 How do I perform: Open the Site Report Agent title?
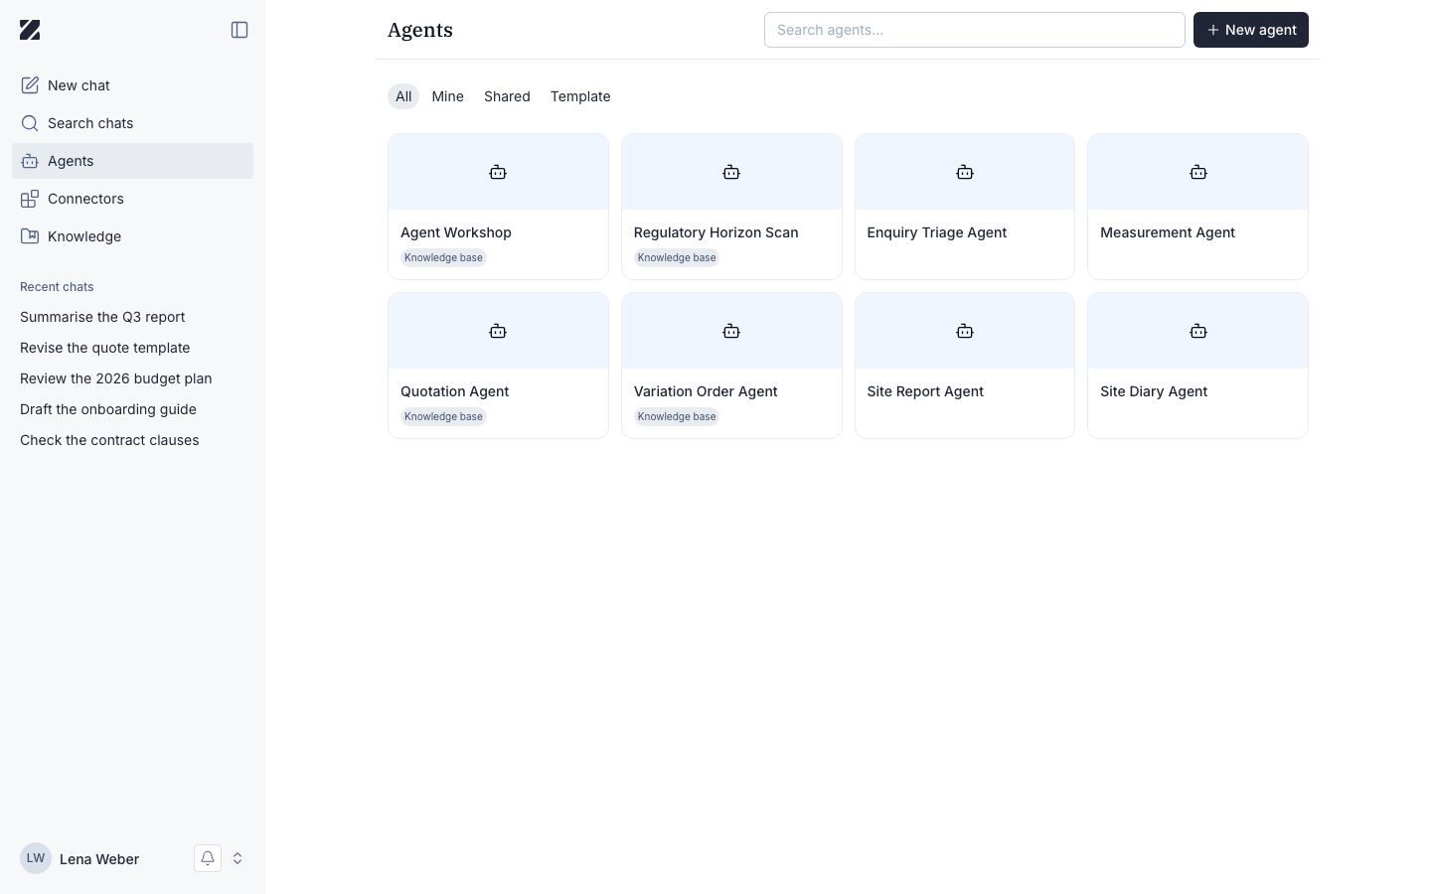click(925, 391)
